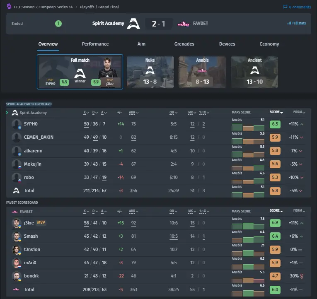Switch to the Overview tab
Screen dimensions: 317x299
48,44
